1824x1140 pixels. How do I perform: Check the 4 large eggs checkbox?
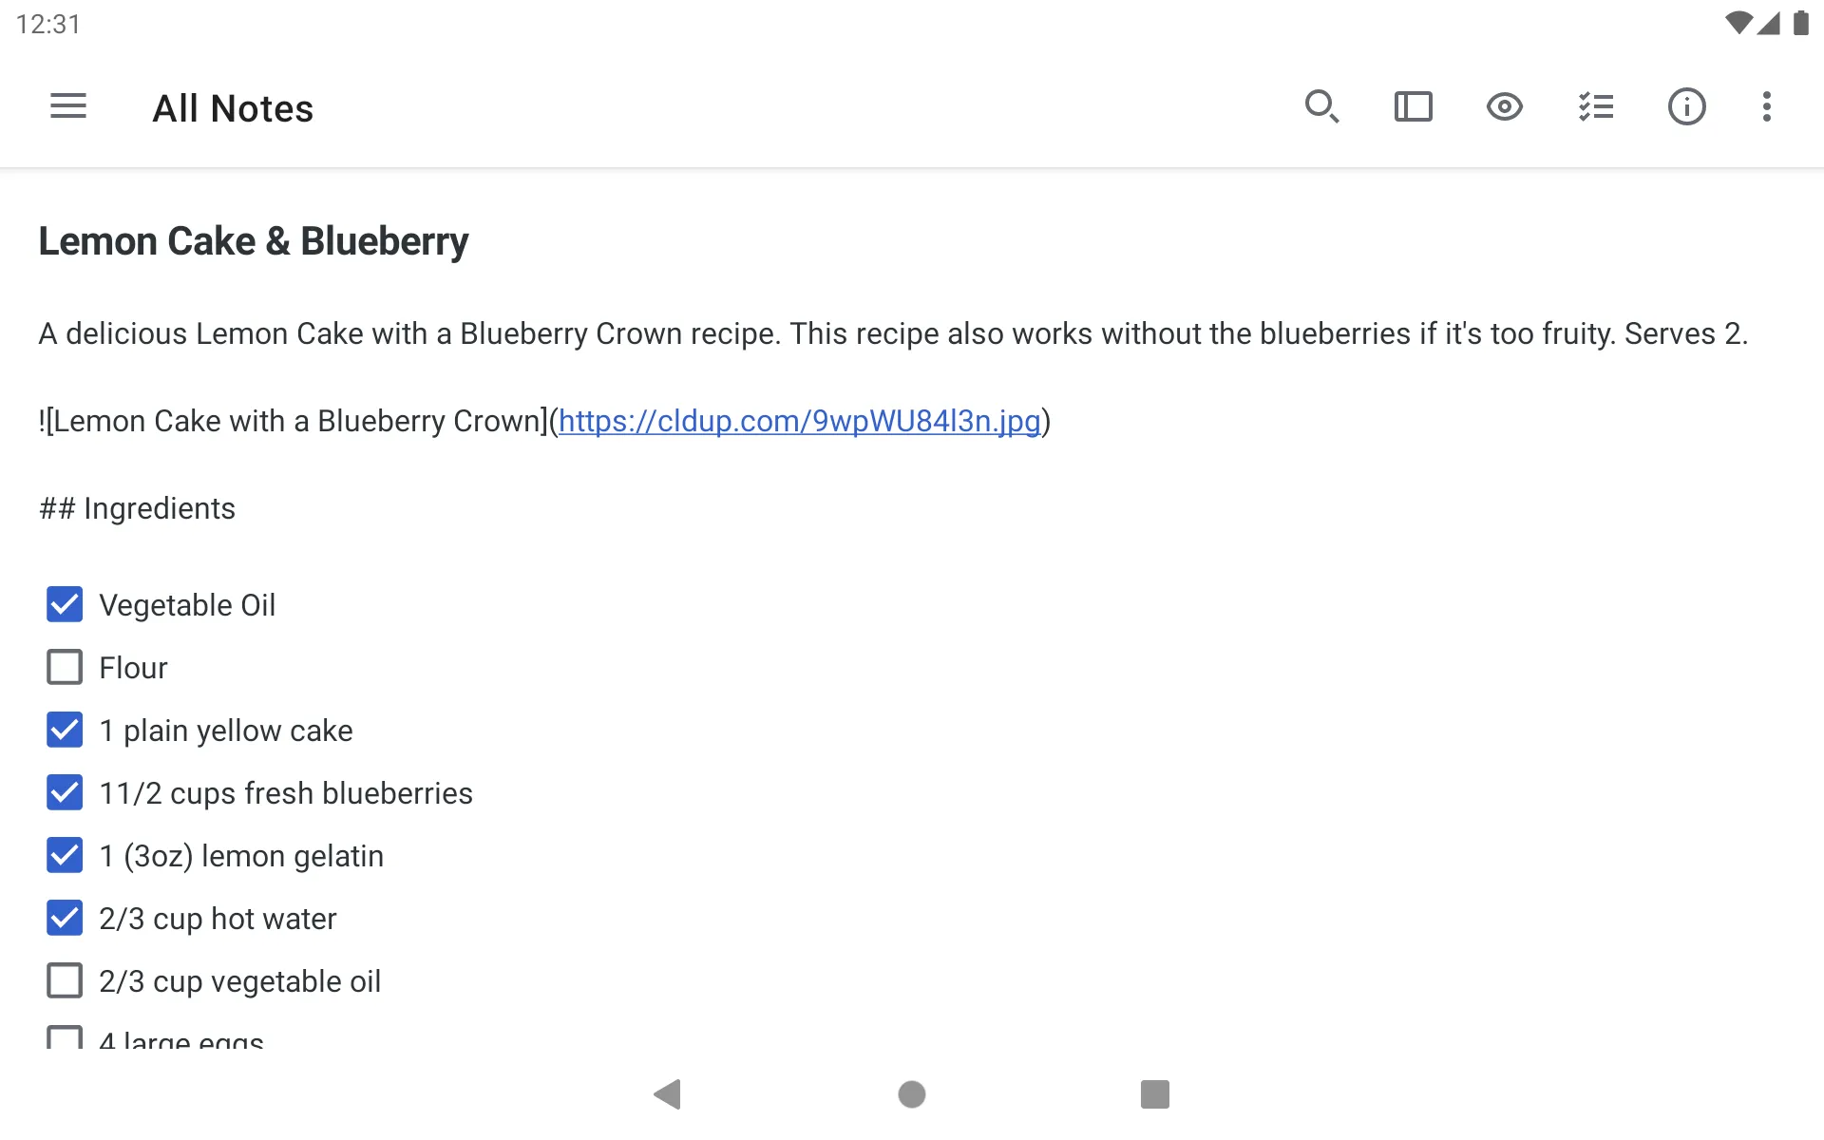pos(64,1040)
